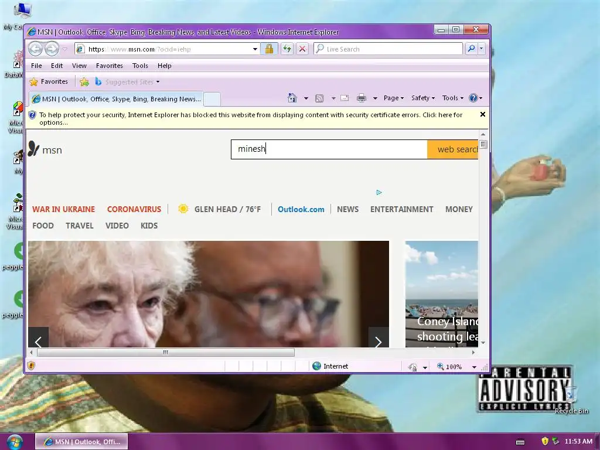The width and height of the screenshot is (600, 450).
Task: Open recent pages dropdown beside Forward button
Action: tap(64, 49)
